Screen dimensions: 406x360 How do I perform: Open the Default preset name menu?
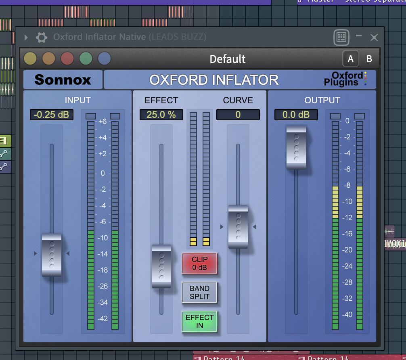click(x=227, y=59)
